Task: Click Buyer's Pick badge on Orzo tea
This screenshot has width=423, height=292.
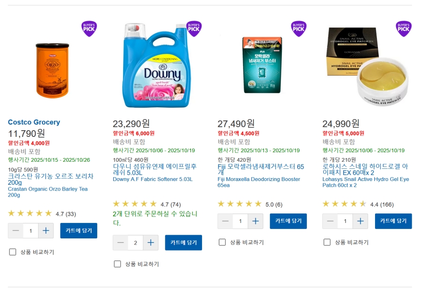Action: (x=89, y=29)
